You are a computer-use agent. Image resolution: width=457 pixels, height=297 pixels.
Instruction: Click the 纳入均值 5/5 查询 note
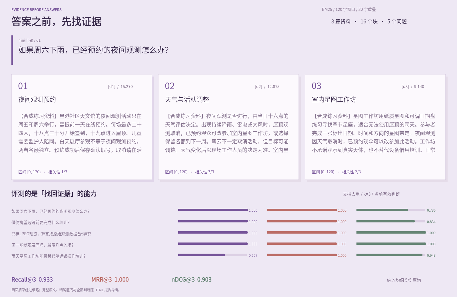pos(404,280)
